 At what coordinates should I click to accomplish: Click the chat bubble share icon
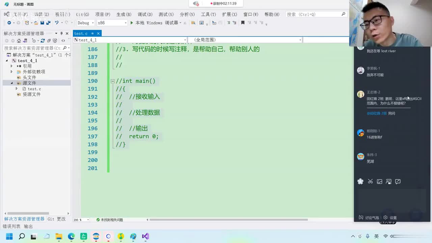[x=398, y=181]
